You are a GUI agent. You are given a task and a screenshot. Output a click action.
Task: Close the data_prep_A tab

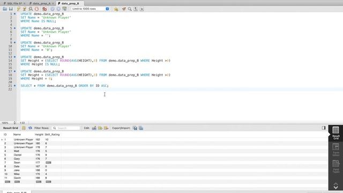53,4
